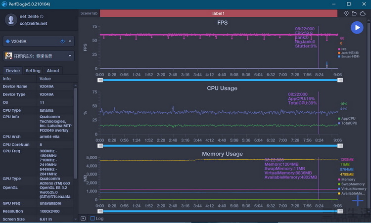The image size is (371, 223).
Task: Toggle Jank series in FPS chart legend
Action: coord(349,53)
